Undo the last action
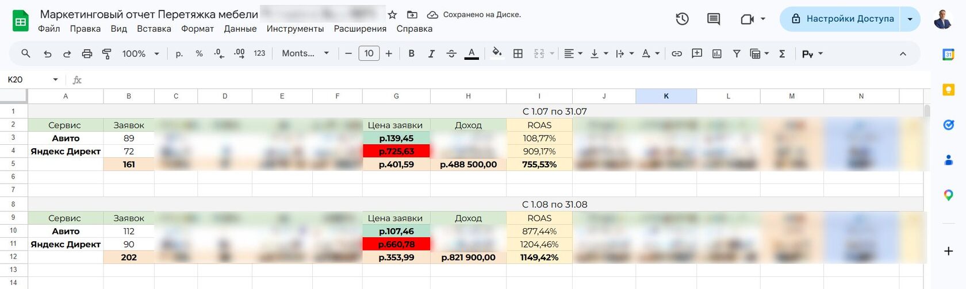The image size is (966, 289). pyautogui.click(x=47, y=53)
